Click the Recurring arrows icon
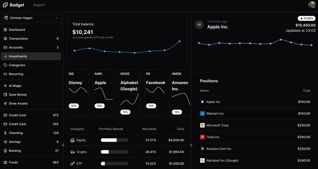This screenshot has width=318, height=169. 5,74
